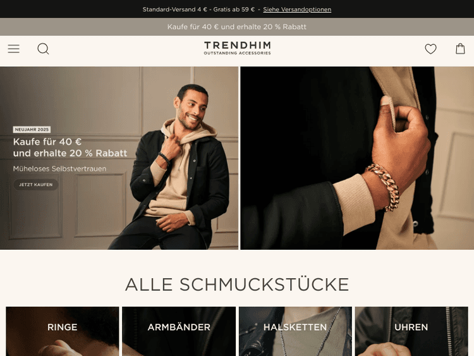Open the shopping bag icon
This screenshot has width=474, height=356.
coord(460,49)
